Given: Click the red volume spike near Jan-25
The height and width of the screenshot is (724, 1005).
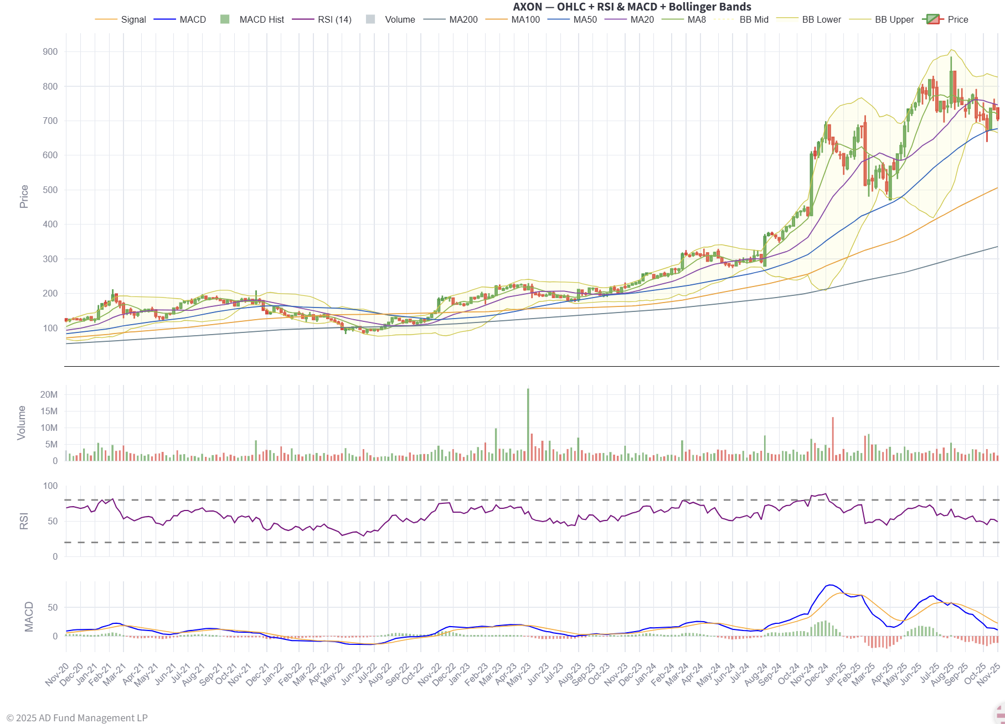Looking at the screenshot, I should pyautogui.click(x=833, y=439).
